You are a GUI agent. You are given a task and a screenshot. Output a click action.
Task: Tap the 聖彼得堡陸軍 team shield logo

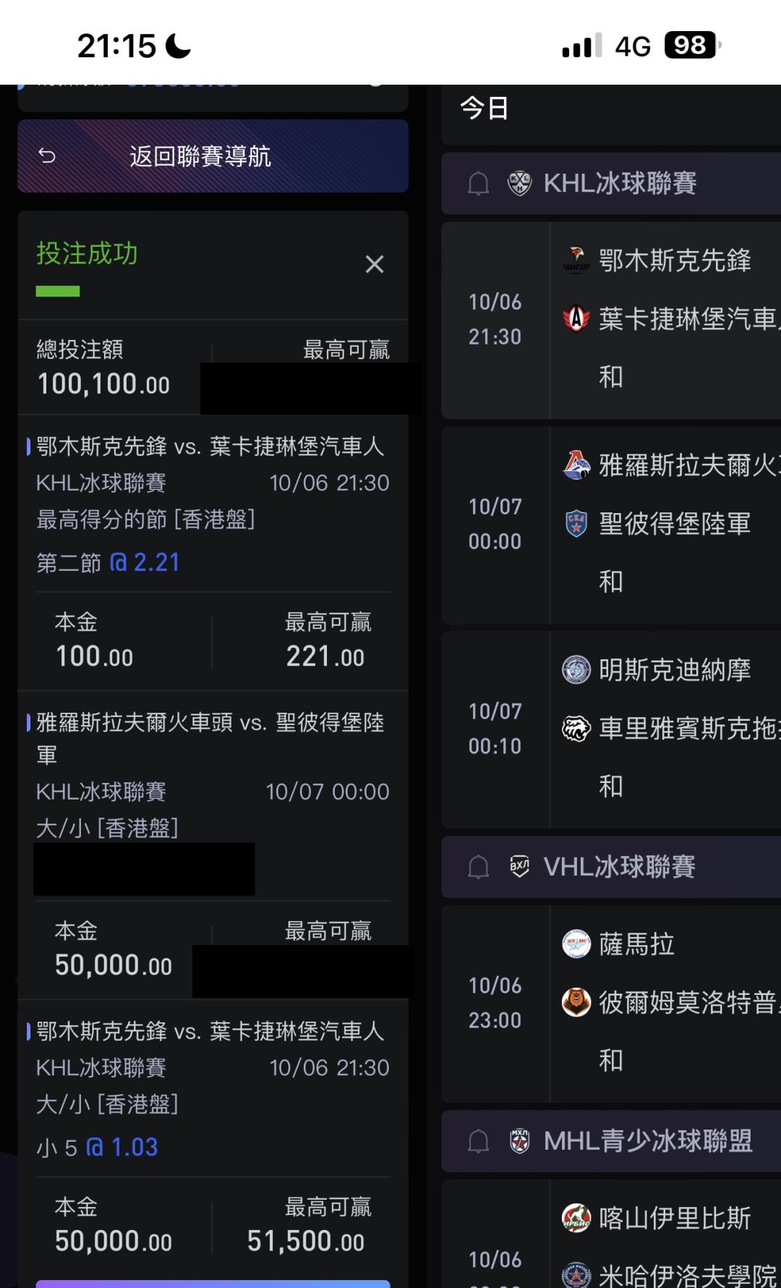(x=576, y=523)
